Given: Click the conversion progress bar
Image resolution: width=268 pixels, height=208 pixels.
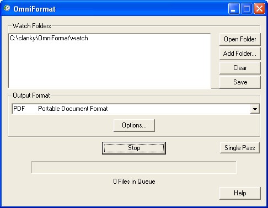Looking at the screenshot, I should (x=134, y=167).
